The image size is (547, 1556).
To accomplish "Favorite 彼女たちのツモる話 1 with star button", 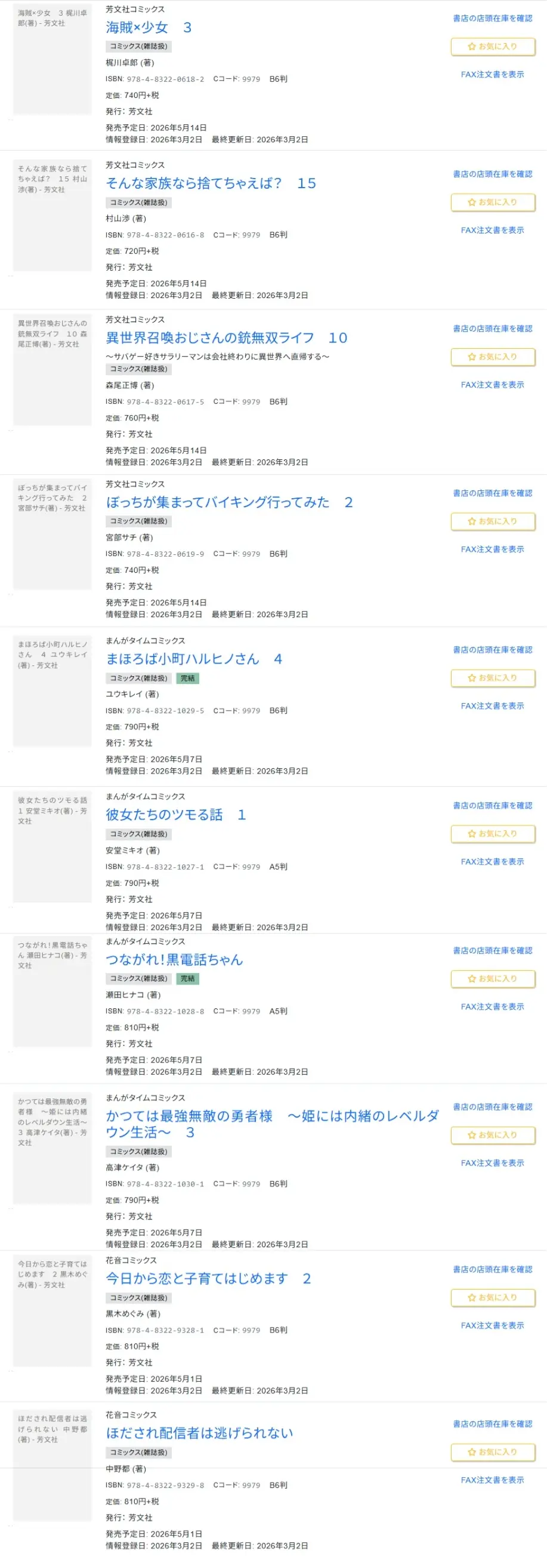I will coord(493,834).
